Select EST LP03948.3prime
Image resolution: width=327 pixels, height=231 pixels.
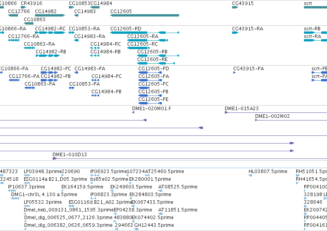click(43, 172)
